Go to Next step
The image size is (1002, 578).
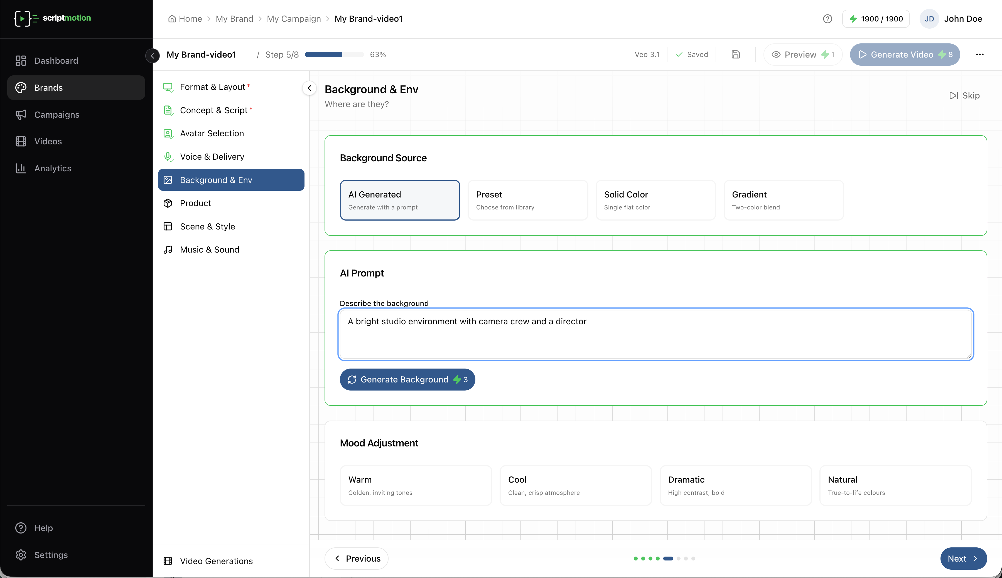click(x=963, y=558)
